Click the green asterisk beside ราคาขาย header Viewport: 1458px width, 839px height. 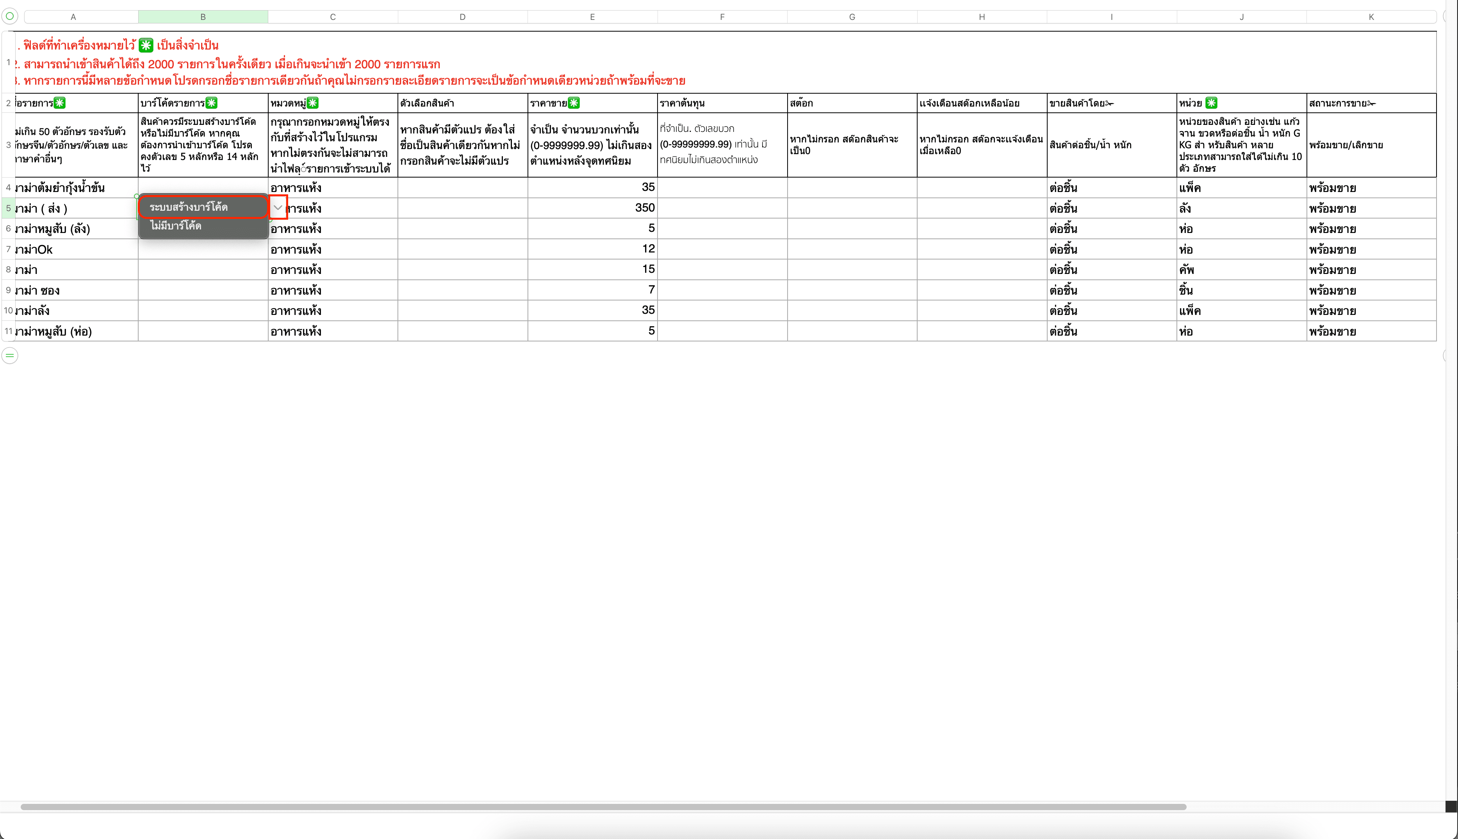[574, 103]
